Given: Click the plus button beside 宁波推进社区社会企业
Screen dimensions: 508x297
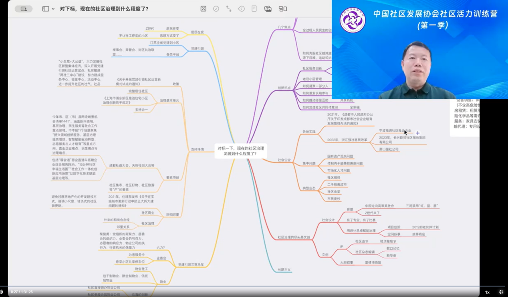Looking at the screenshot, I should [x=417, y=133].
